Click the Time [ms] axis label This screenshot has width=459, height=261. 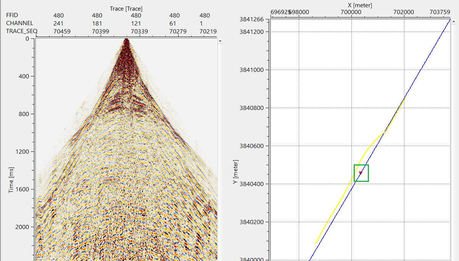(x=11, y=179)
